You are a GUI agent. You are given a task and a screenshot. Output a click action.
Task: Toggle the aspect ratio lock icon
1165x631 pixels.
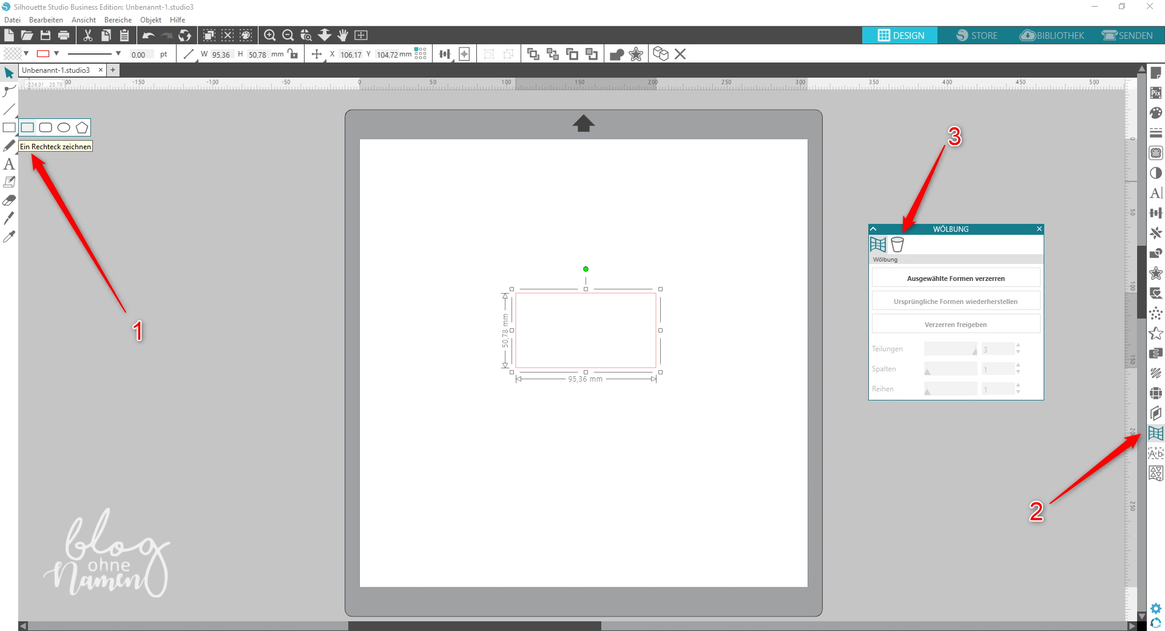tap(294, 54)
